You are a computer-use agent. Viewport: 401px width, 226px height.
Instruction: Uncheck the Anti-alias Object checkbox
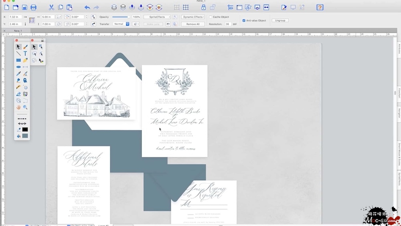point(244,20)
